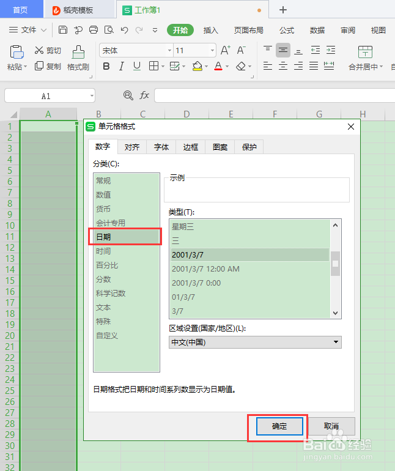Click the 确定 button
Image resolution: width=395 pixels, height=471 pixels.
point(279,426)
